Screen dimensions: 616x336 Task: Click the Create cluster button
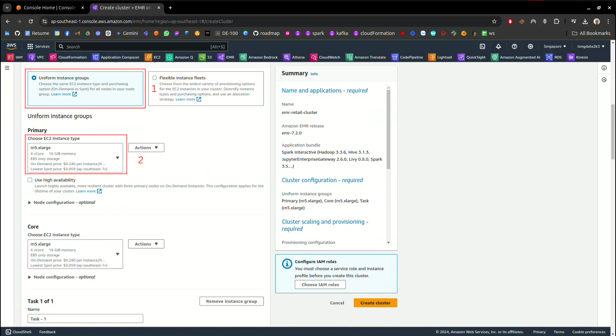click(x=375, y=303)
